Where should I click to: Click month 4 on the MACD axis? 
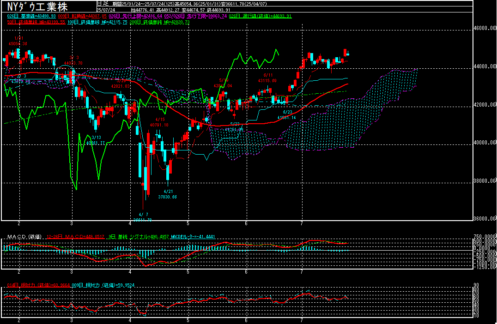pyautogui.click(x=130, y=272)
